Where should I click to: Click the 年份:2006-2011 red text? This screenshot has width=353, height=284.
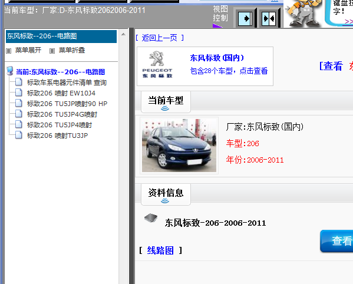click(x=255, y=160)
